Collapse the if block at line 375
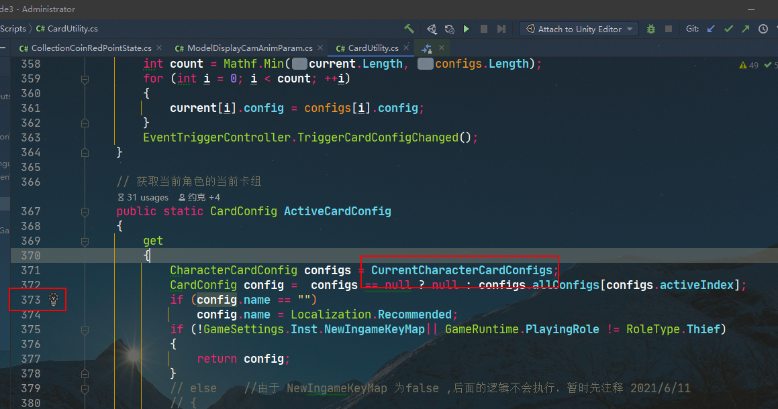 coord(85,330)
